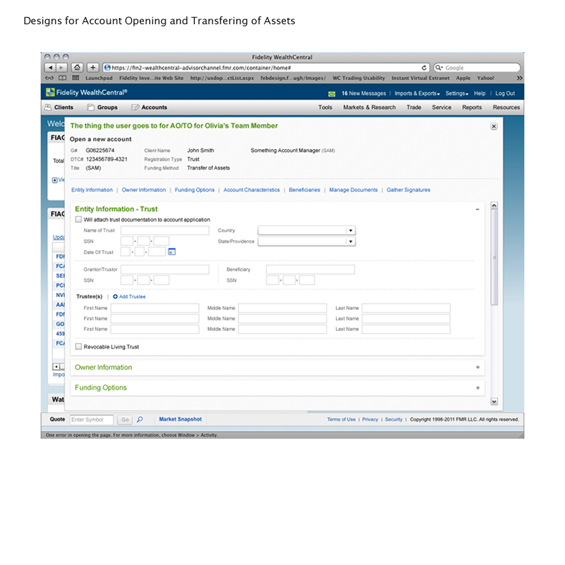The height and width of the screenshot is (565, 565).
Task: Click the Add Trustee link
Action: pyautogui.click(x=129, y=296)
